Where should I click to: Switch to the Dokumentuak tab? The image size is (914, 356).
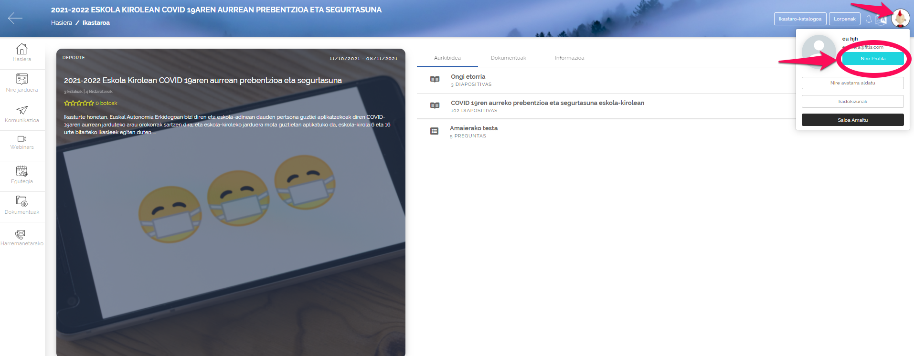click(x=508, y=58)
